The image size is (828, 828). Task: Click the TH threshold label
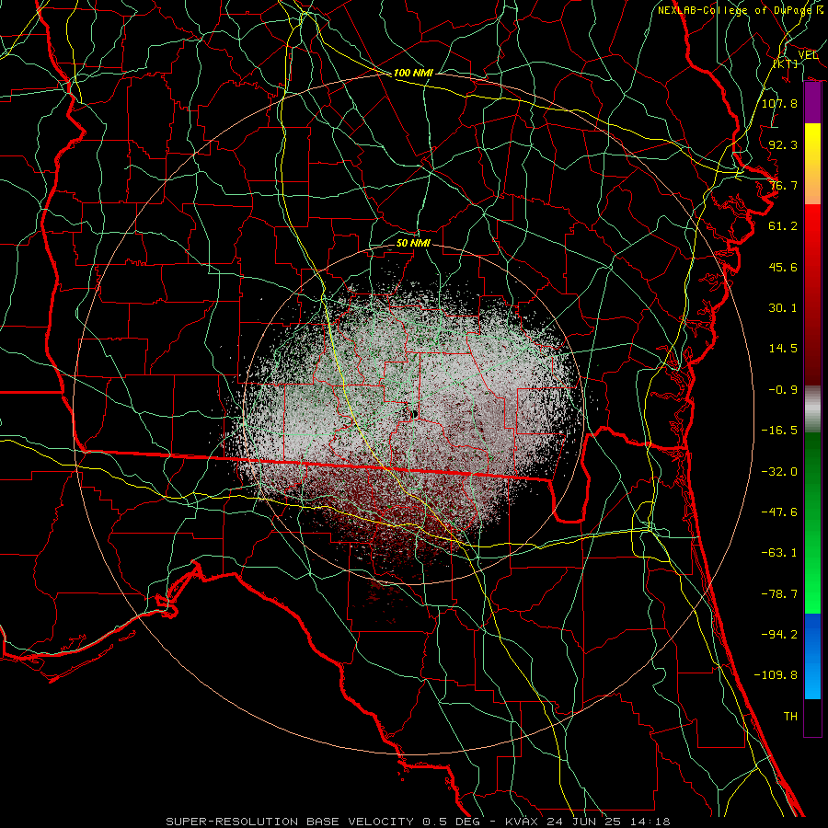pyautogui.click(x=790, y=717)
